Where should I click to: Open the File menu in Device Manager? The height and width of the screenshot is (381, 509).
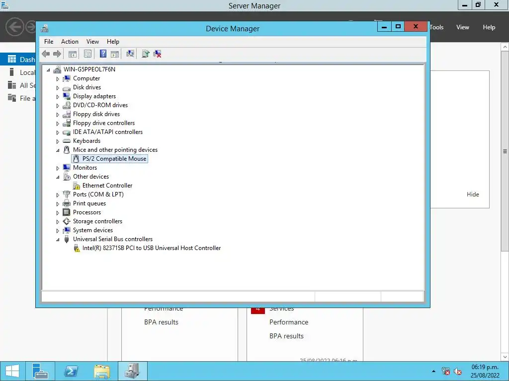click(x=49, y=42)
